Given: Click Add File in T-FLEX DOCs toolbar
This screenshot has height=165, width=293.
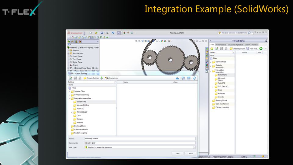Looking at the screenshot, I should coord(252,49).
